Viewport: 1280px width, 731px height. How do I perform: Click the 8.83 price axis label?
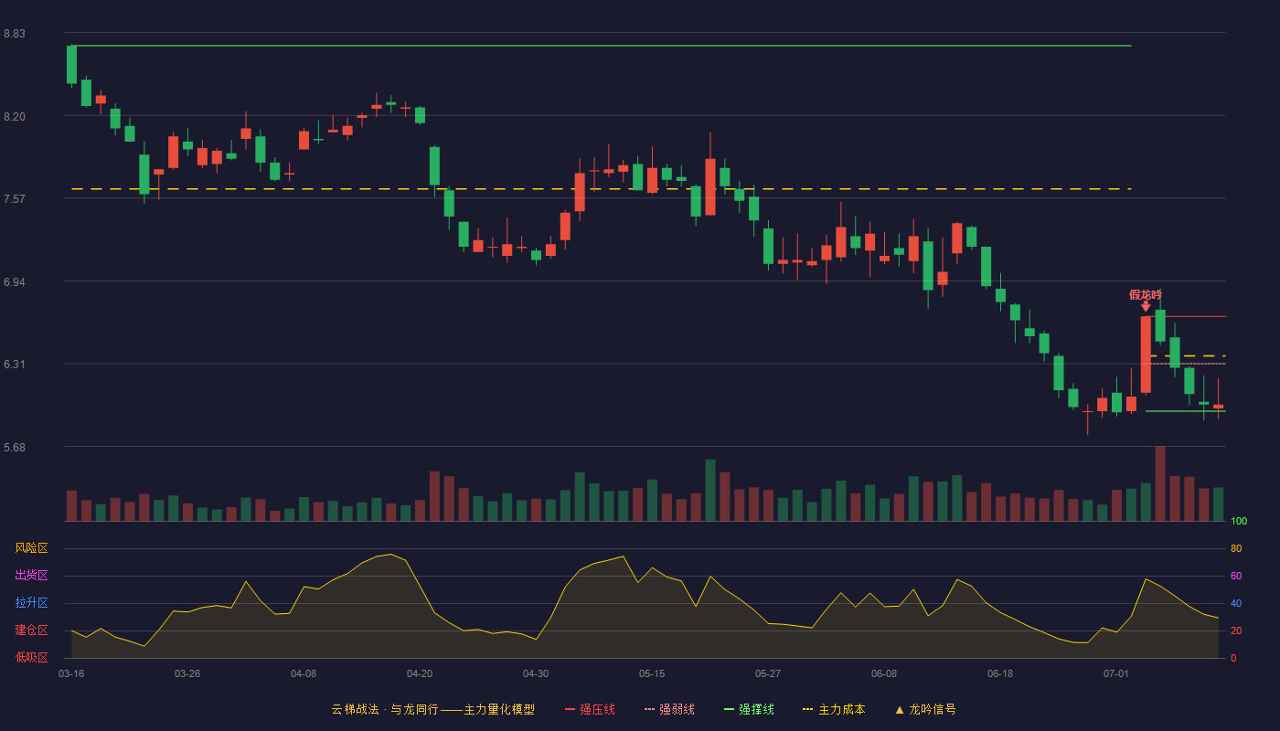15,34
